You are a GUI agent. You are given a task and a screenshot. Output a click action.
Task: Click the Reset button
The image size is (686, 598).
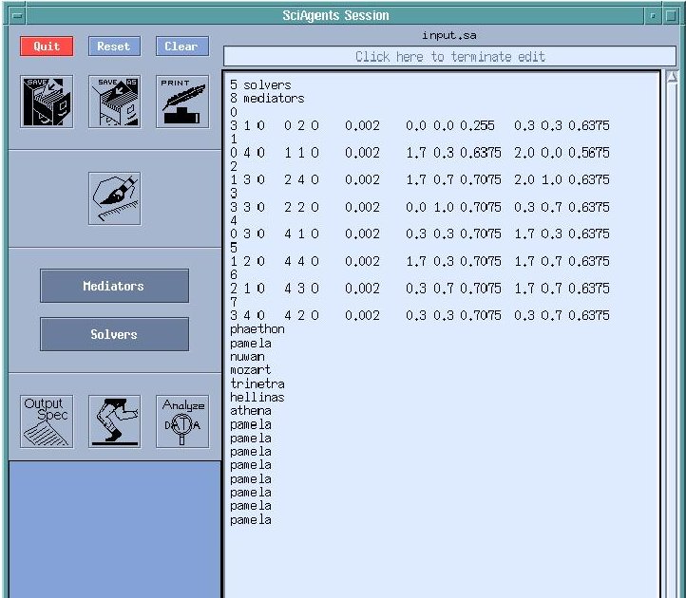[114, 47]
